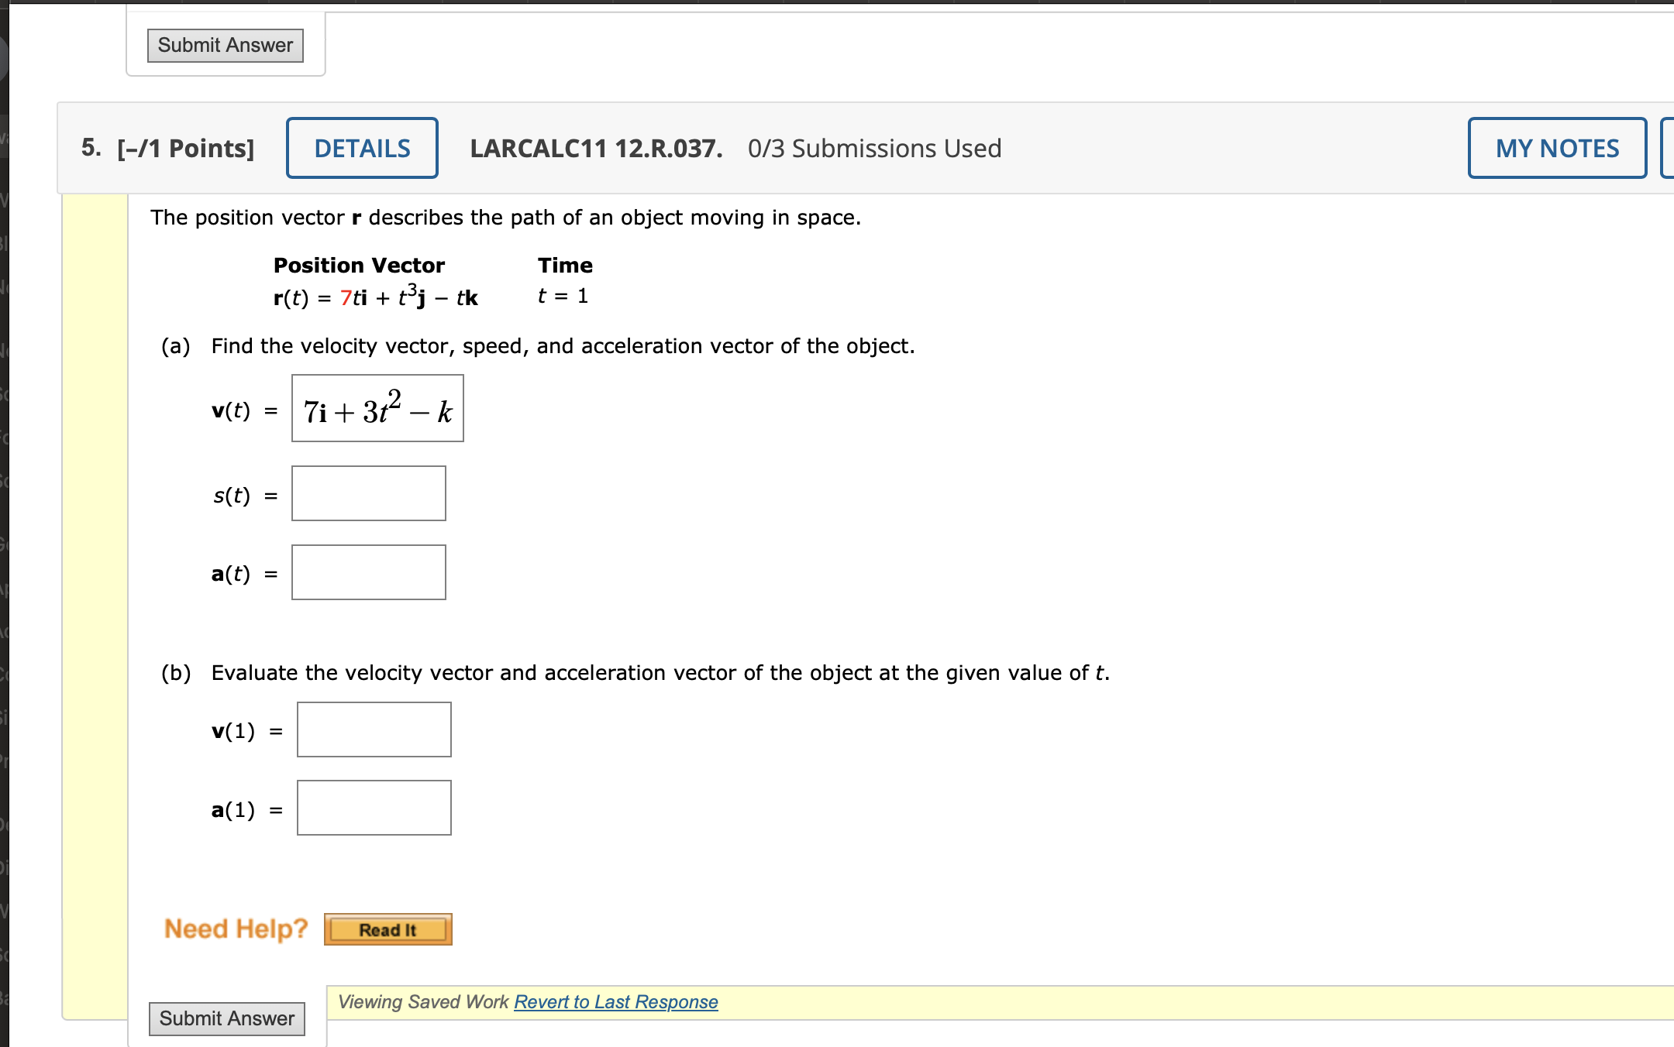Click the [-/1 Points] score label
The width and height of the screenshot is (1674, 1047).
coord(186,149)
